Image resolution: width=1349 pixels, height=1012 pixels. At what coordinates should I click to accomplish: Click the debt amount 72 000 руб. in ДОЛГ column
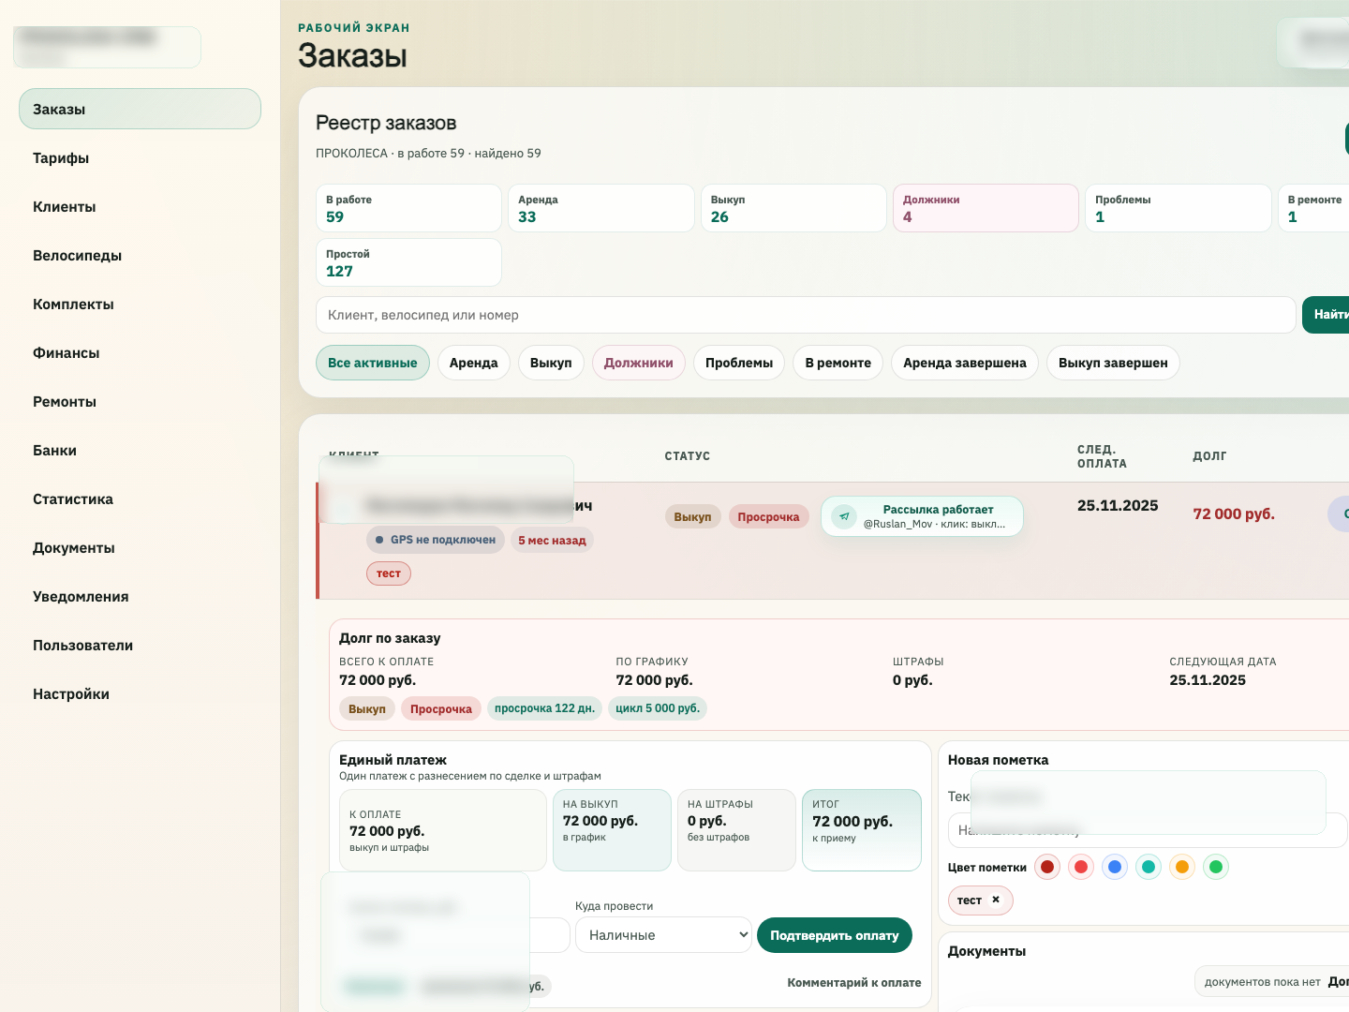(1234, 513)
